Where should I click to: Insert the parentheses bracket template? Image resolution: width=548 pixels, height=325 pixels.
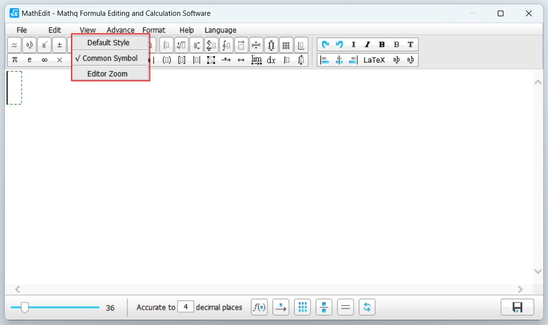click(167, 60)
